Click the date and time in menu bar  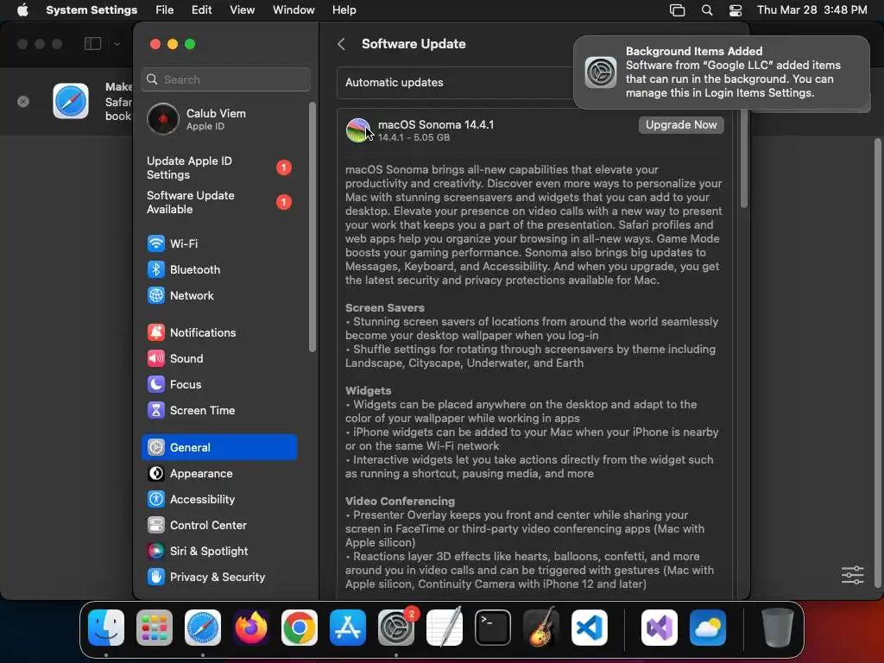click(x=811, y=10)
